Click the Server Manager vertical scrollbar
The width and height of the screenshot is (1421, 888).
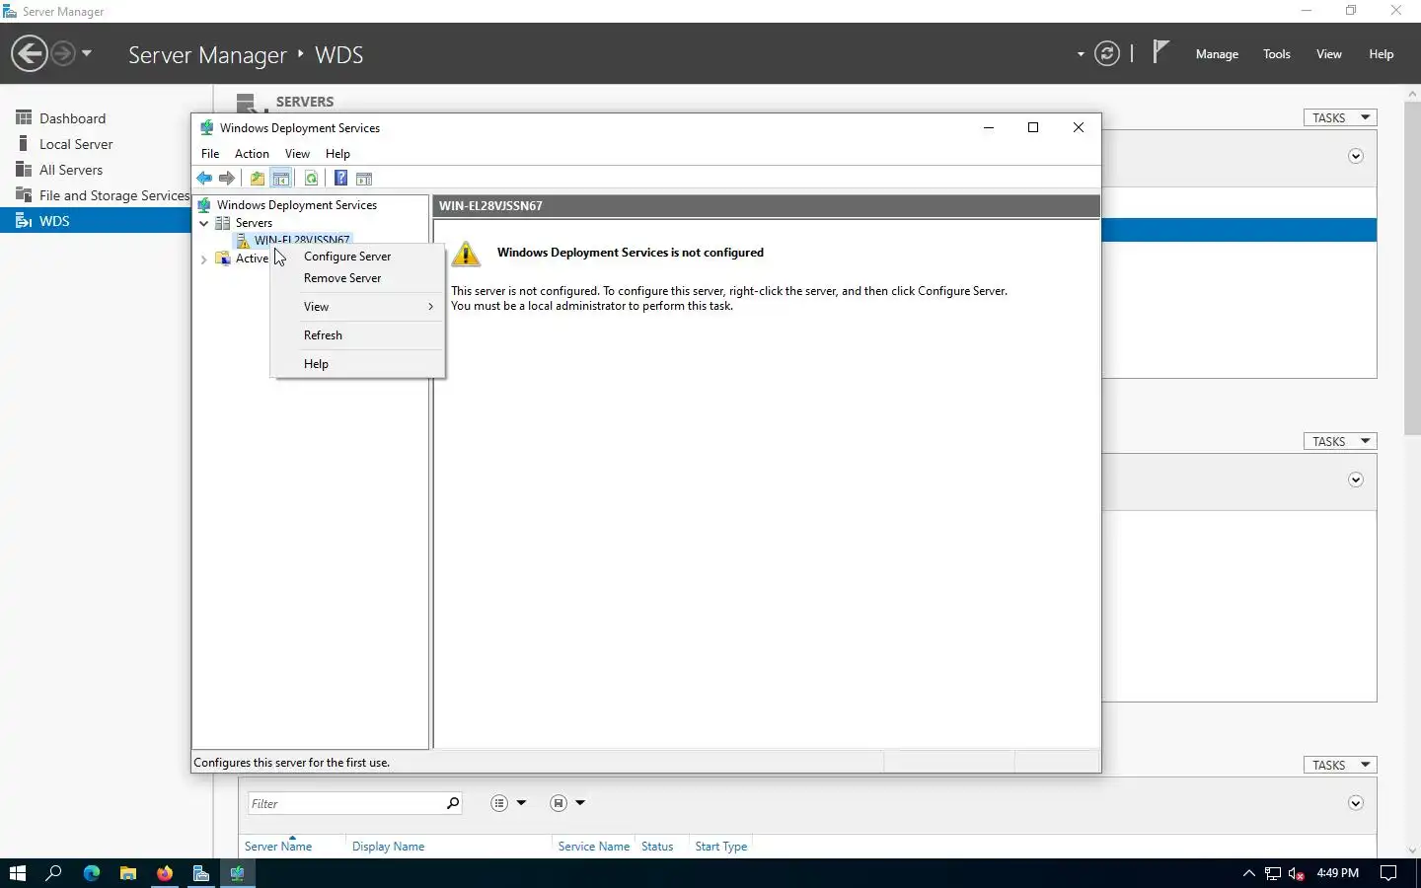point(1412,266)
